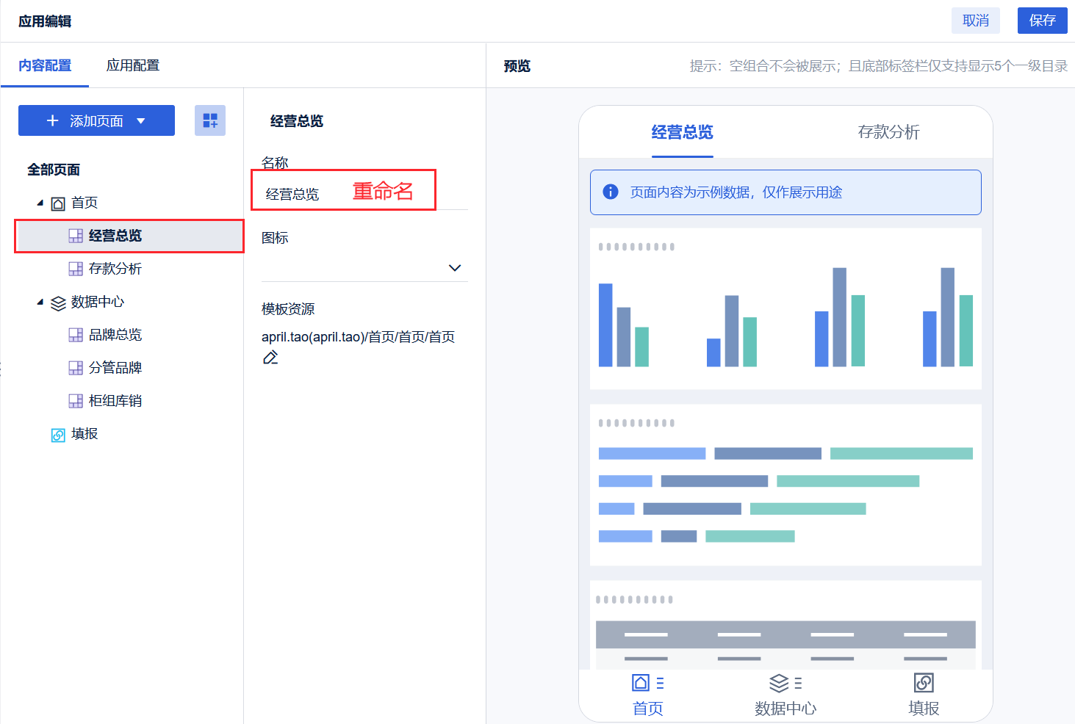Click the 图标 field label
The height and width of the screenshot is (724, 1075).
click(275, 238)
